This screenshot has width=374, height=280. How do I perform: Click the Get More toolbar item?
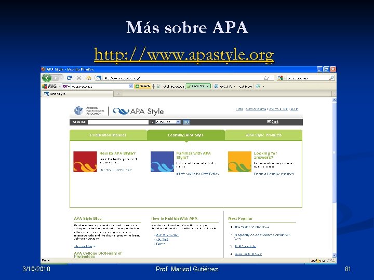tap(245, 87)
